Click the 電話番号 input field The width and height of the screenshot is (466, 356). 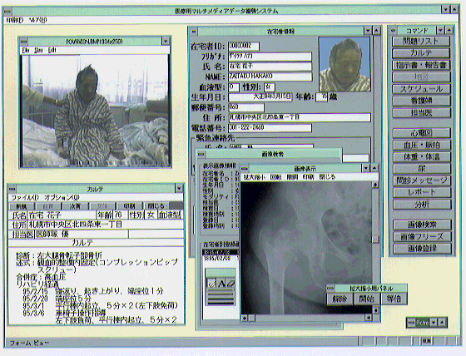tap(270, 128)
